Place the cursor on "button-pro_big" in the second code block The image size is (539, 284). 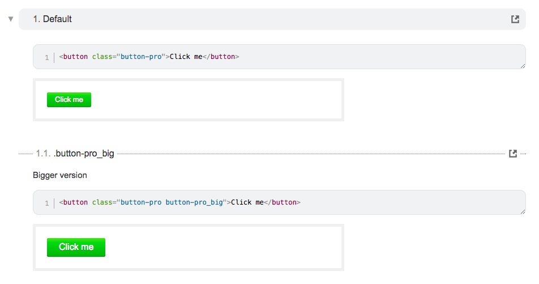194,202
